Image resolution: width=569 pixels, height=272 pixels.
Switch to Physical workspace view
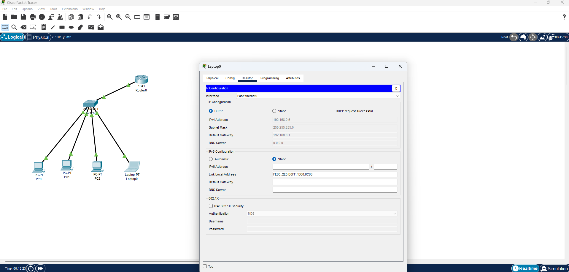(x=38, y=37)
